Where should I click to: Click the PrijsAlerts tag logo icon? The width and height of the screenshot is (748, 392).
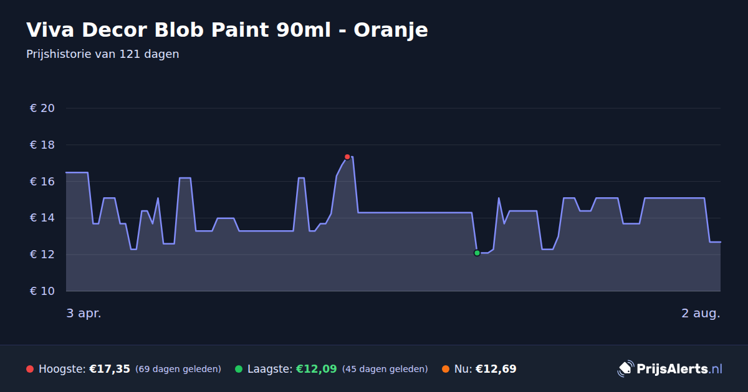625,369
